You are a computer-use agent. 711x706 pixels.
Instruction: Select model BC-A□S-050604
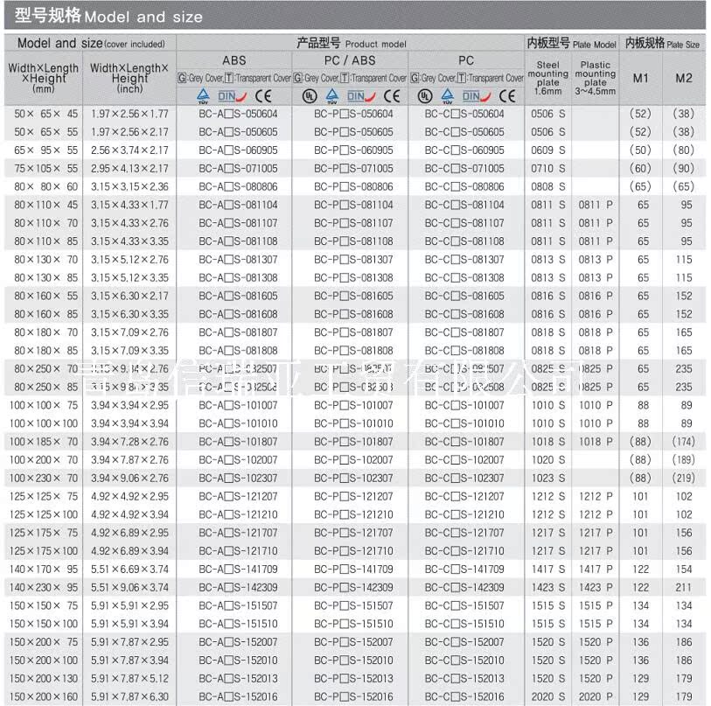(238, 114)
